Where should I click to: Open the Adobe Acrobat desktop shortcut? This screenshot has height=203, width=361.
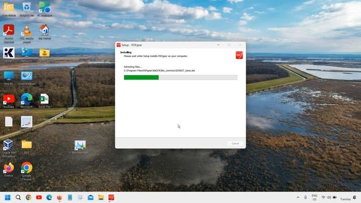[9, 34]
